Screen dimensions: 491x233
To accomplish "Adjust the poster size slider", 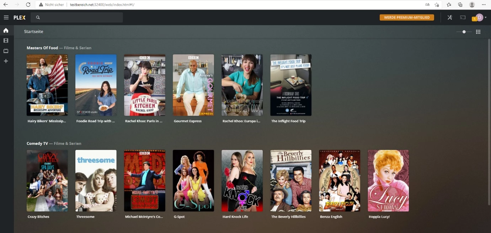I will pyautogui.click(x=464, y=31).
